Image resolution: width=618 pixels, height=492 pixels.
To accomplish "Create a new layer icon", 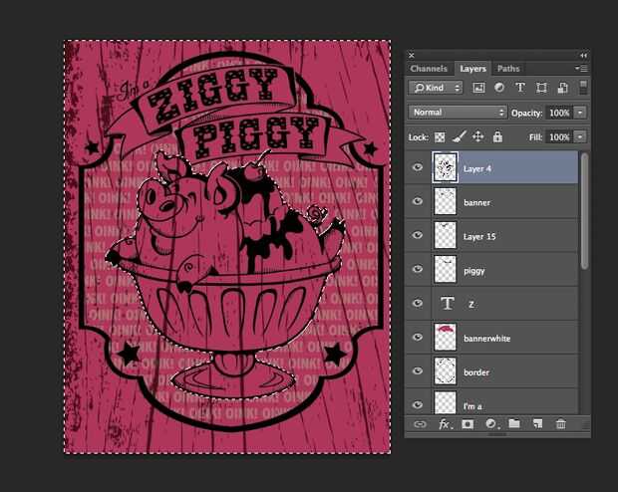I will click(537, 424).
